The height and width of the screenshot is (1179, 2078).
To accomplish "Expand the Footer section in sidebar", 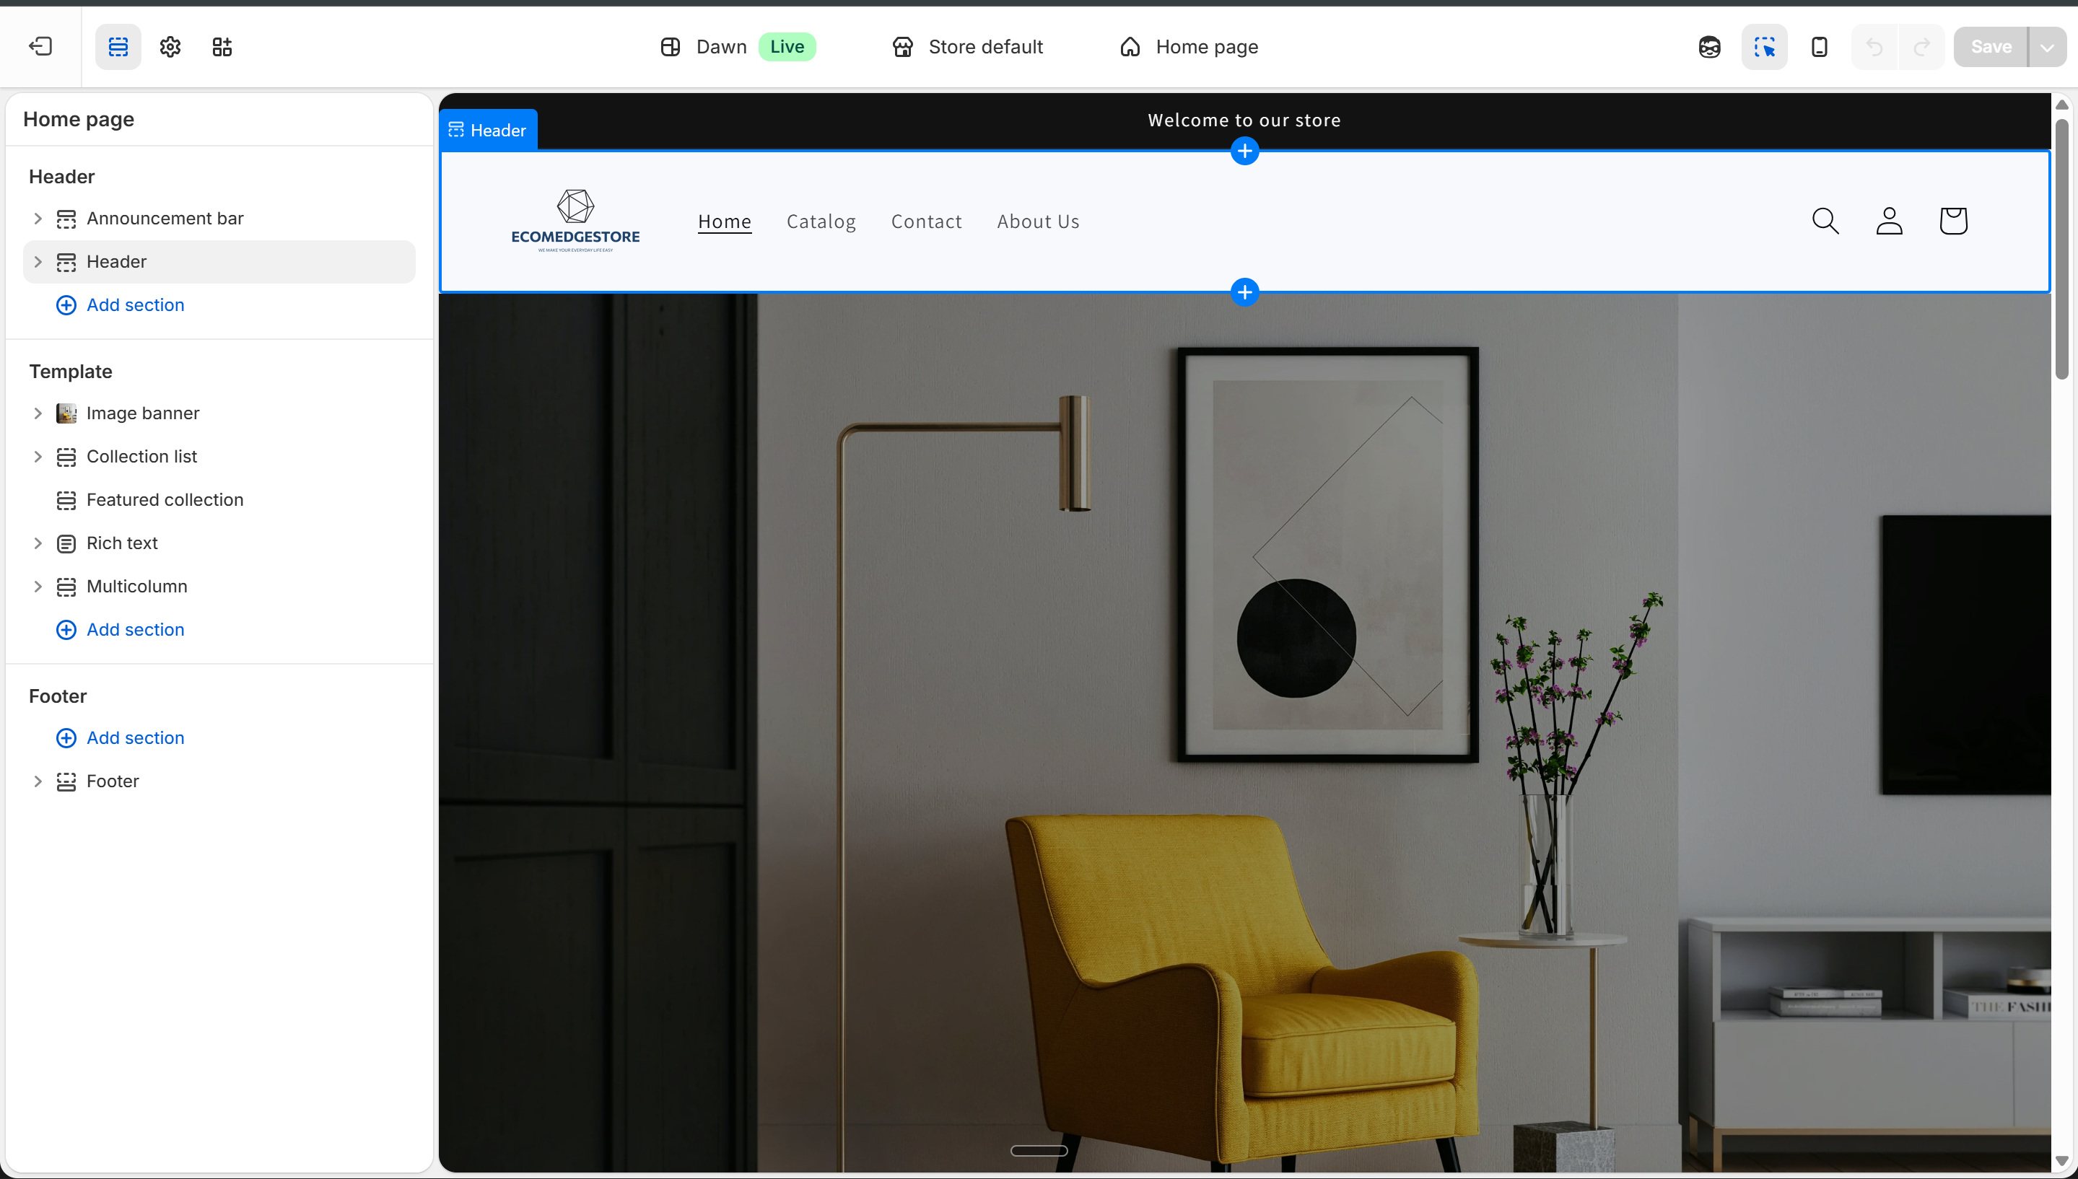I will coord(38,781).
